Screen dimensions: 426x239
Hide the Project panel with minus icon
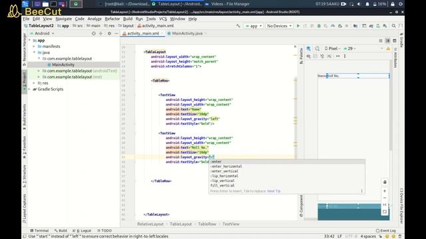pyautogui.click(x=116, y=33)
